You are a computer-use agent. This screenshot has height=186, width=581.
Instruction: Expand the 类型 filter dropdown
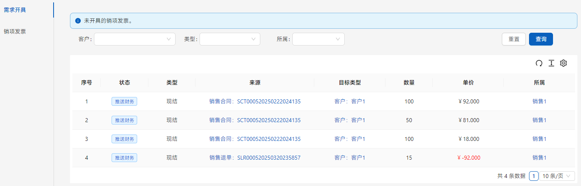(230, 39)
